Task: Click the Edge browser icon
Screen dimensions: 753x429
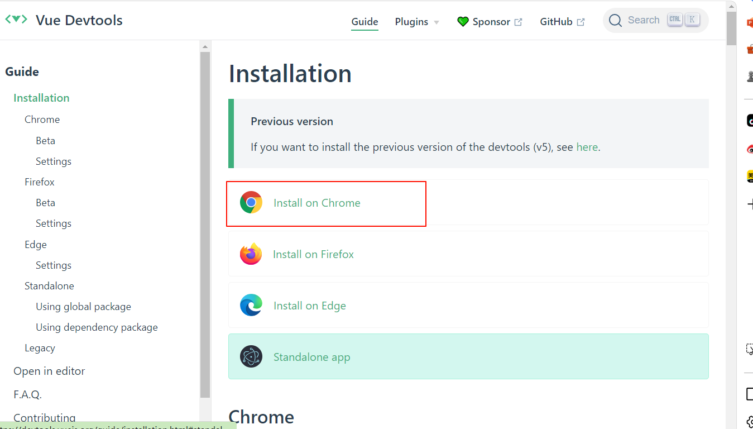Action: point(251,305)
